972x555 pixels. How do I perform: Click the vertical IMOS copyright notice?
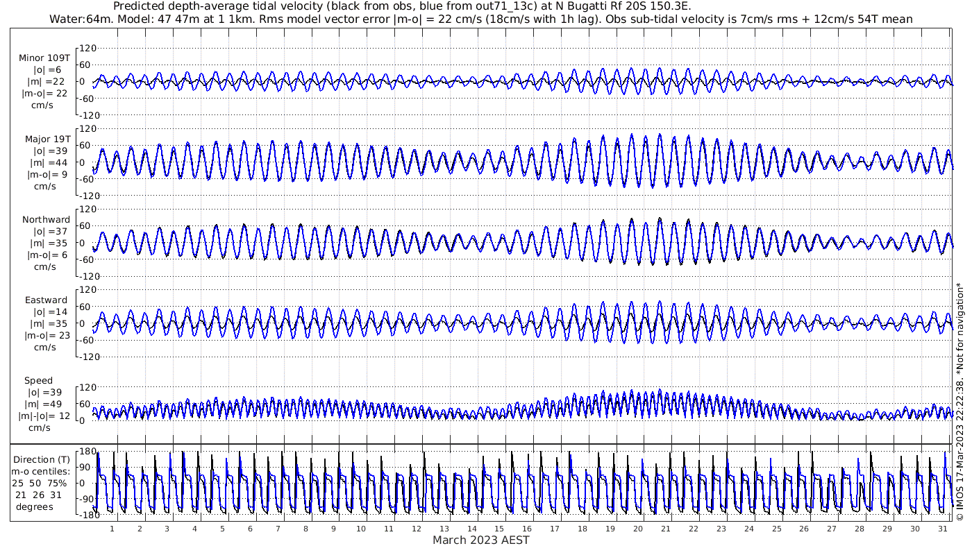tap(960, 402)
